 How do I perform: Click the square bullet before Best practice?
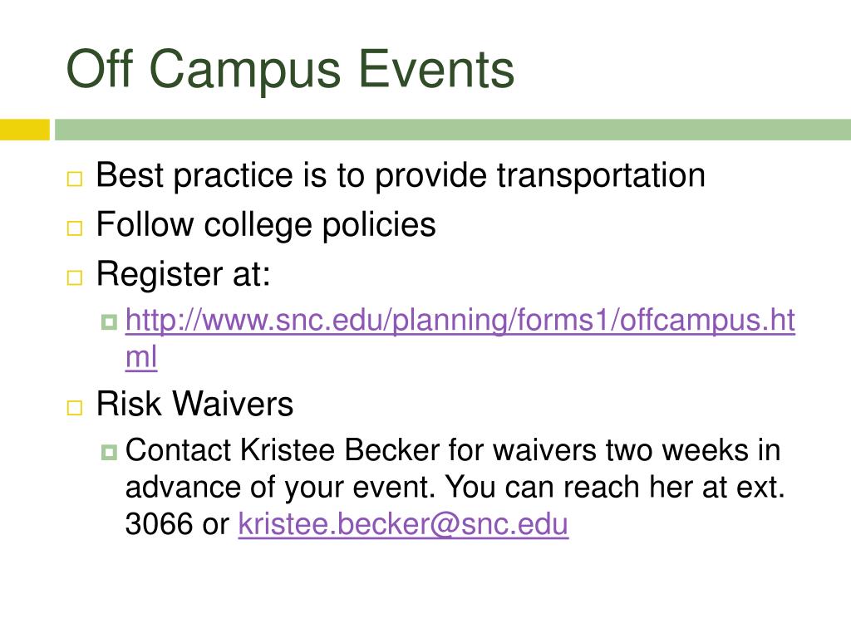[74, 179]
